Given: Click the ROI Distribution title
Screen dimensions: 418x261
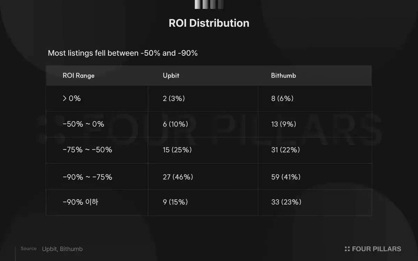Looking at the screenshot, I should [209, 23].
